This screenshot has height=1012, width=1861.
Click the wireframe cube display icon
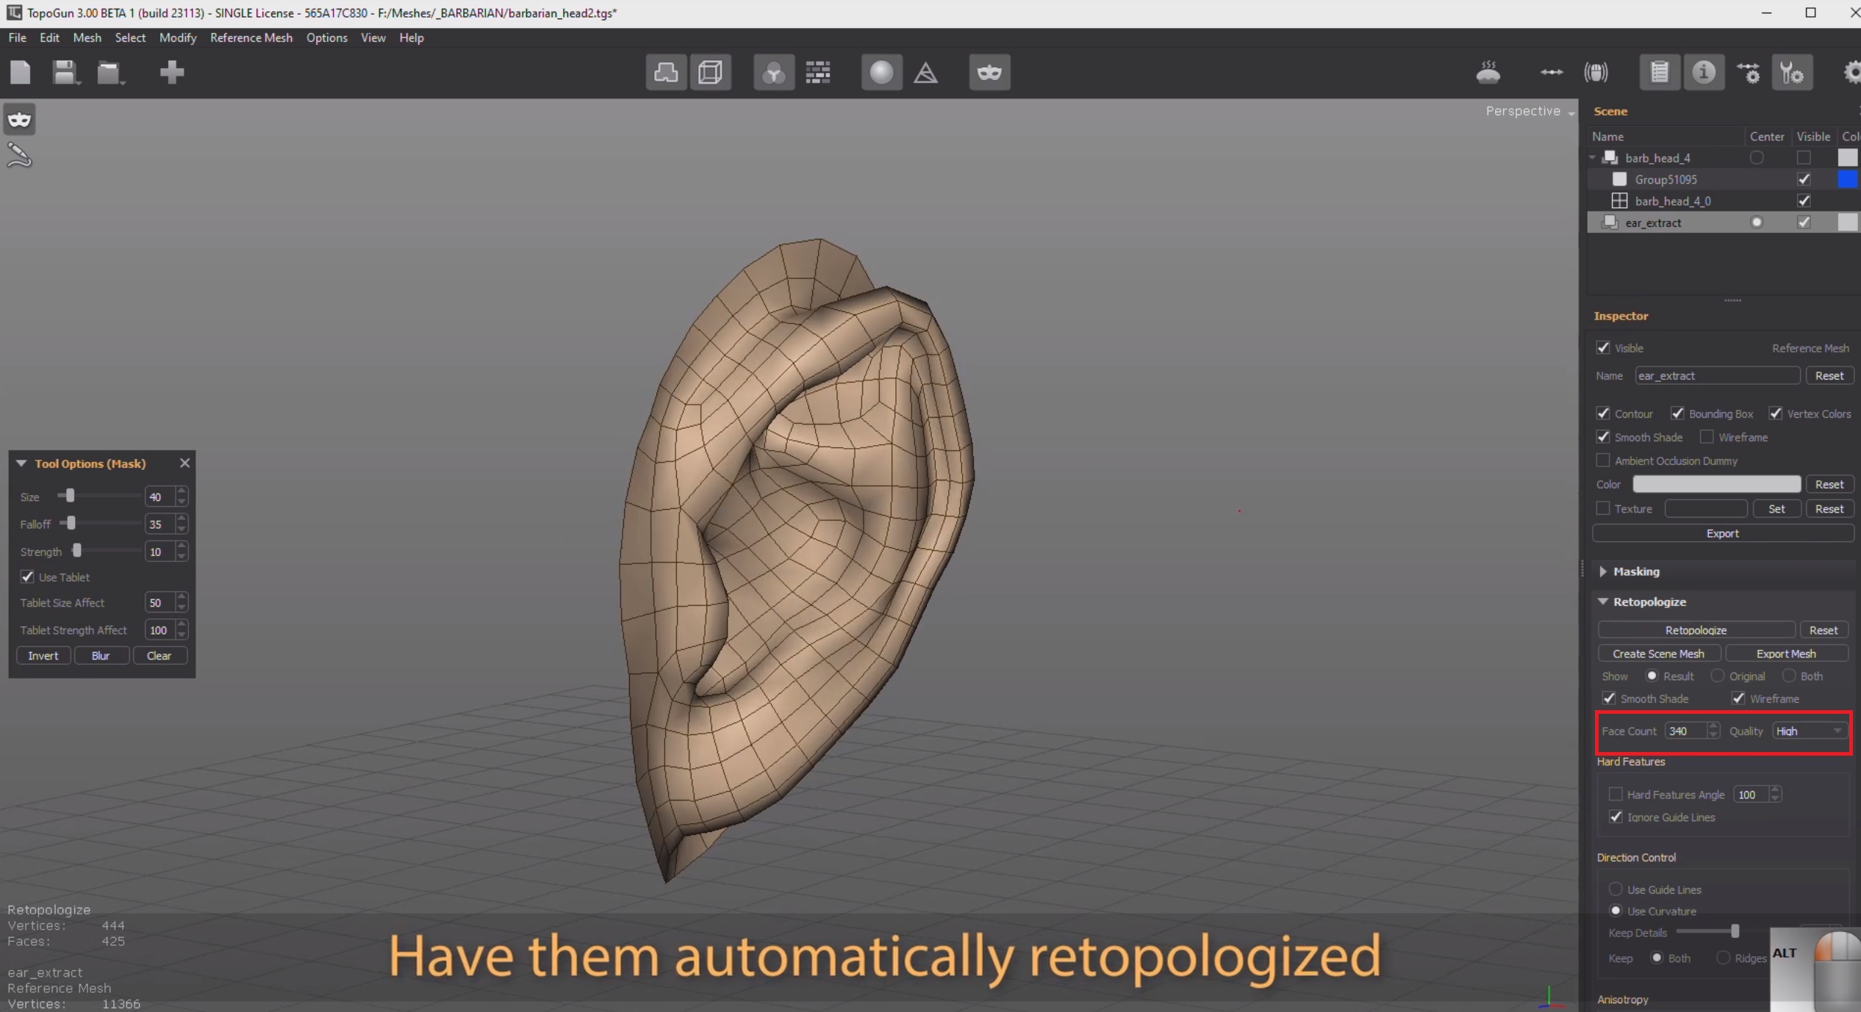(x=710, y=72)
